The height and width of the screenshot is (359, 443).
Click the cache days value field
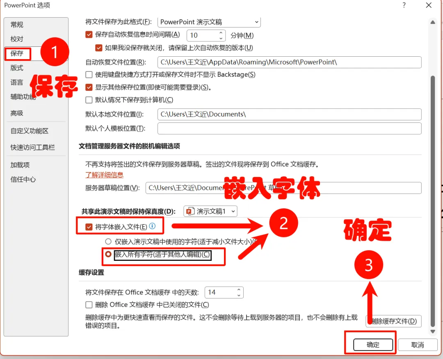coord(220,292)
